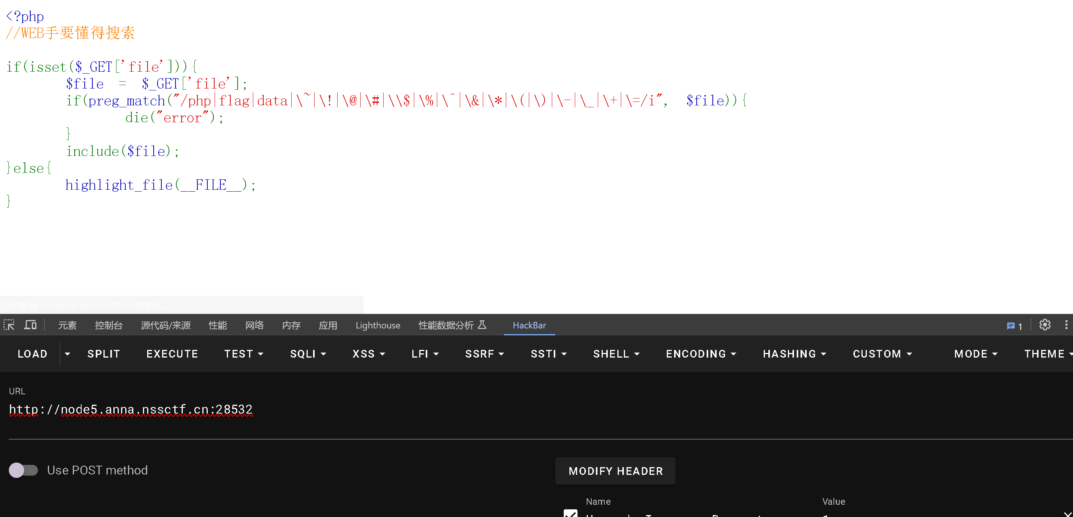Toggle the device toolbar icon
The height and width of the screenshot is (517, 1073).
coord(30,325)
